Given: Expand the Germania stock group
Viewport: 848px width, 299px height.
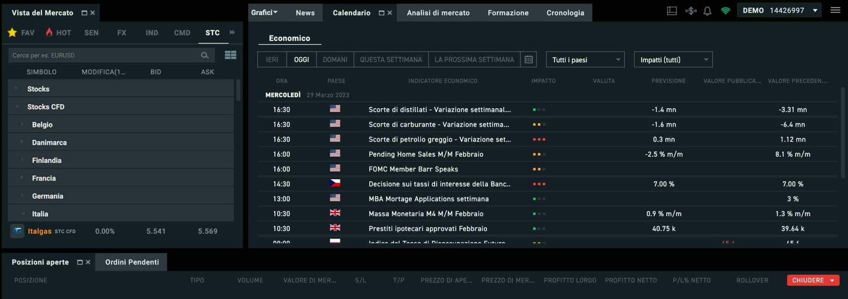Looking at the screenshot, I should tap(48, 196).
